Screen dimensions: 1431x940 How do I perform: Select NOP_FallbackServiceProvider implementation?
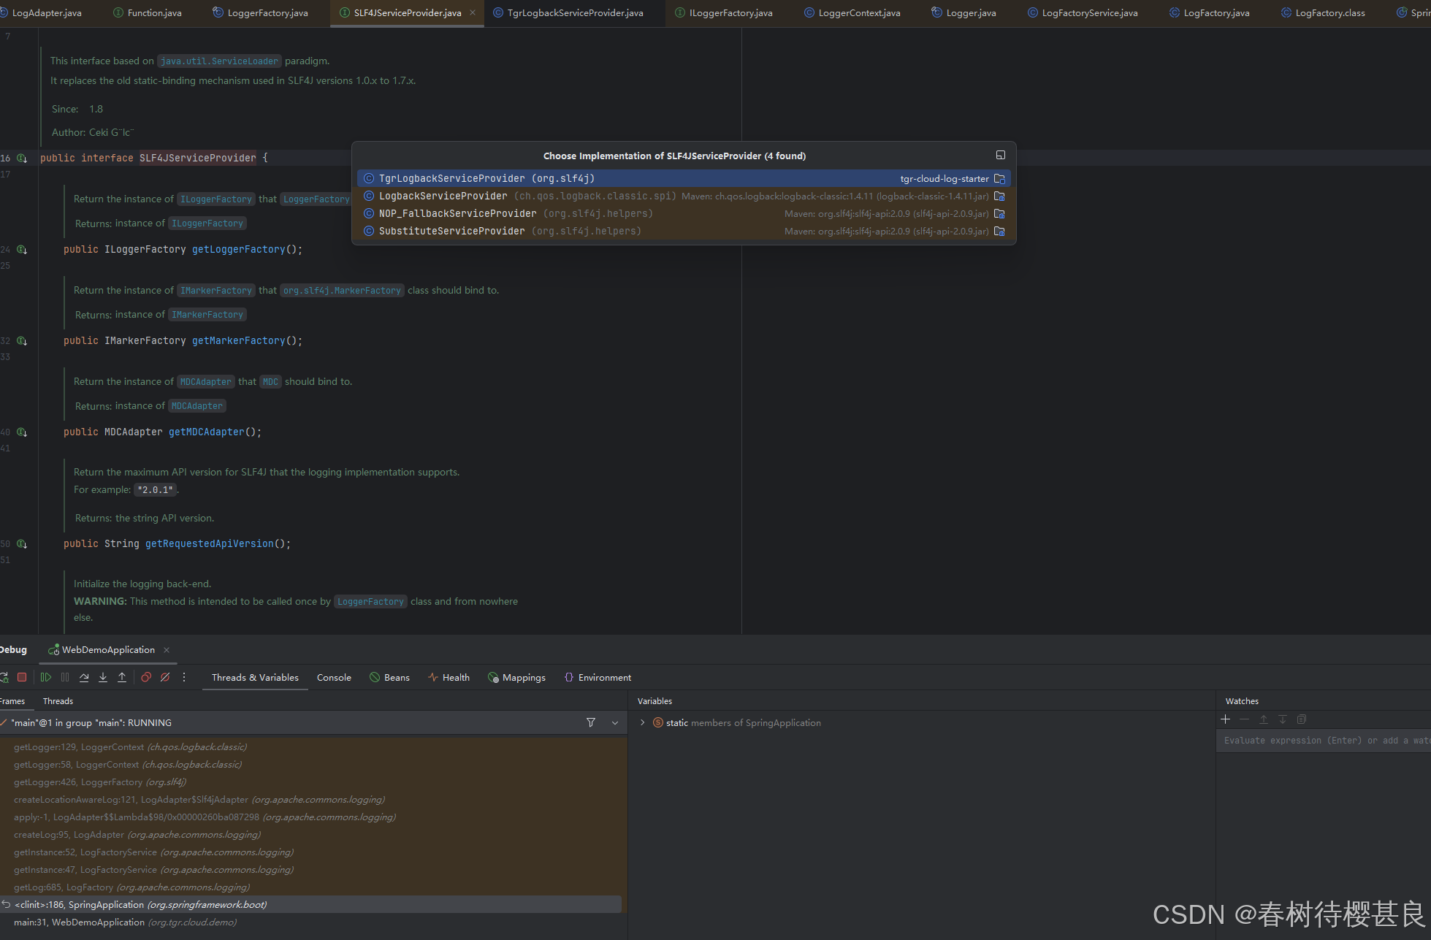(684, 213)
